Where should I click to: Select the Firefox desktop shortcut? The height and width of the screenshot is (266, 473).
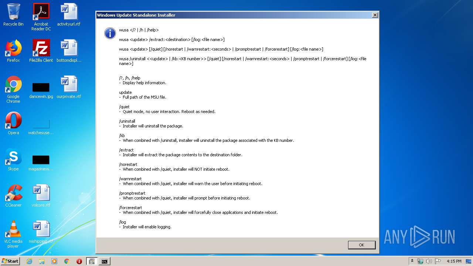[x=13, y=51]
